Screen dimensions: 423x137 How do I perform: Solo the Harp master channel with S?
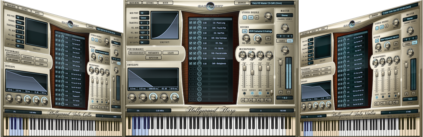(289, 92)
